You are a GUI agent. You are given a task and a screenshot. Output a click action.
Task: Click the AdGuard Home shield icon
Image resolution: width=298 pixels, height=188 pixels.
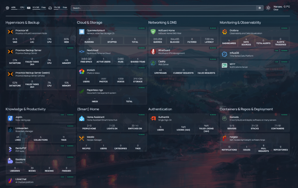pyautogui.click(x=153, y=32)
